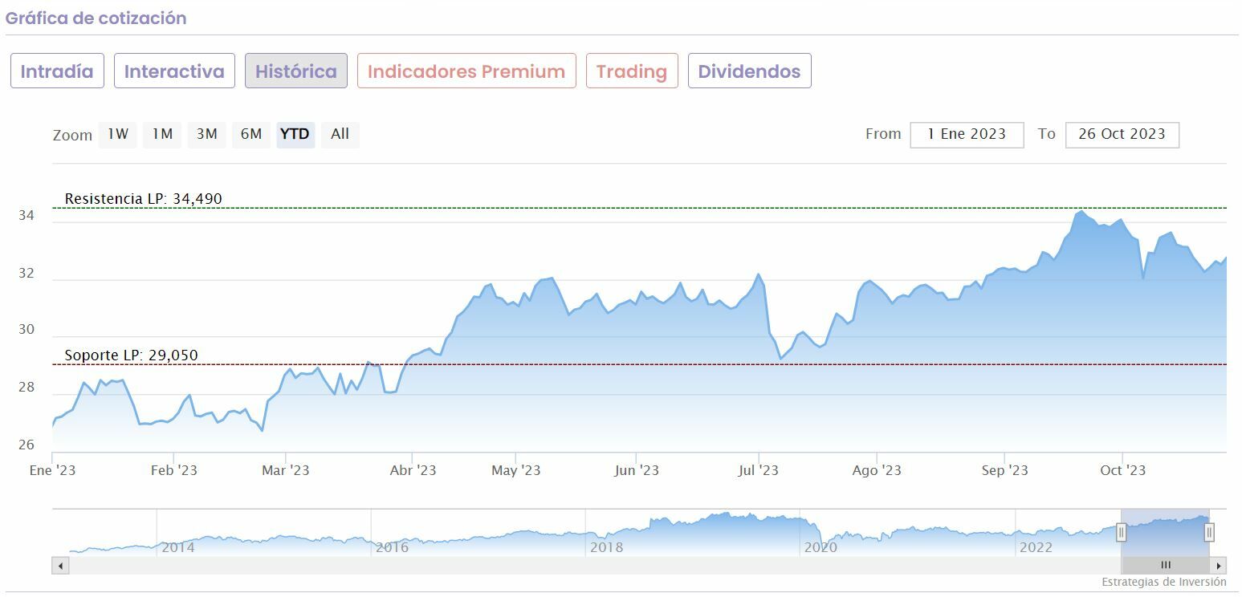The width and height of the screenshot is (1242, 597).
Task: Open the Intradía chart tab
Action: 57,71
